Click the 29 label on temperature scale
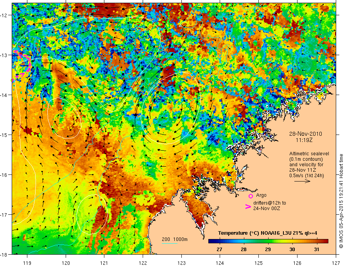Screen dimensions: 344x266 tap(268, 249)
